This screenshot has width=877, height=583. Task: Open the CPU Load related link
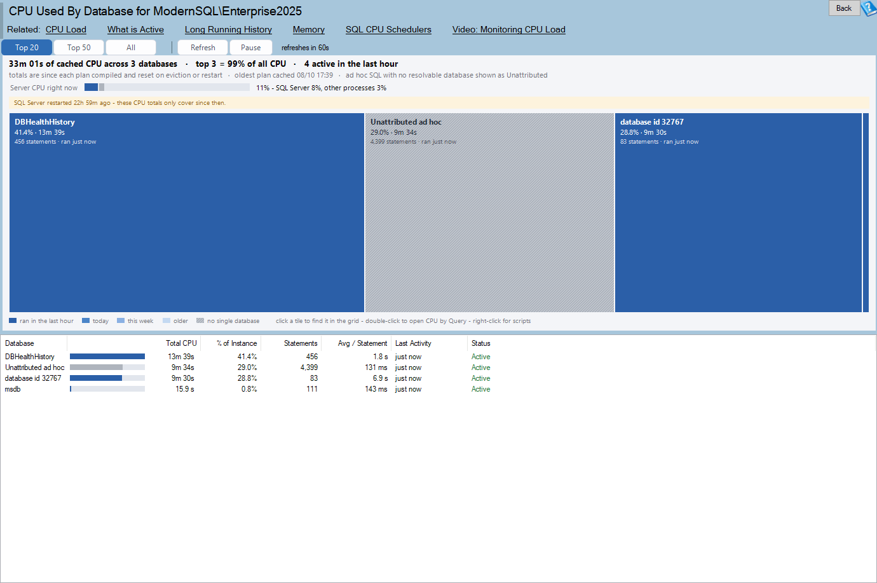click(x=66, y=29)
